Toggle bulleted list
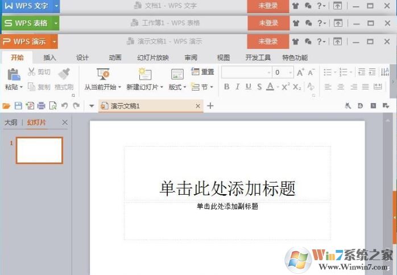The width and height of the screenshot is (397, 275). pyautogui.click(x=328, y=72)
